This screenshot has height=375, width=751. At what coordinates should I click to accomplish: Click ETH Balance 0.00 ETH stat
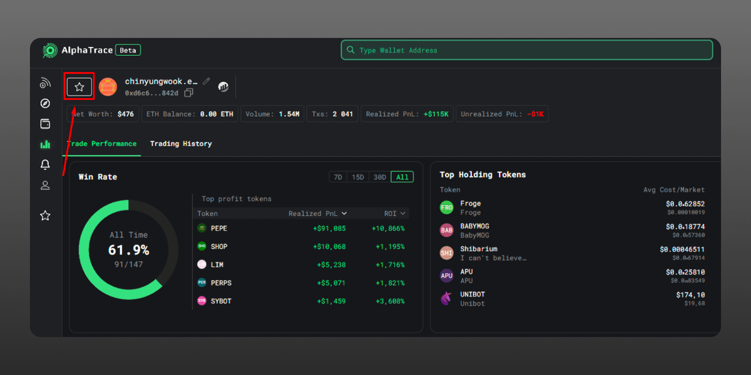[190, 114]
